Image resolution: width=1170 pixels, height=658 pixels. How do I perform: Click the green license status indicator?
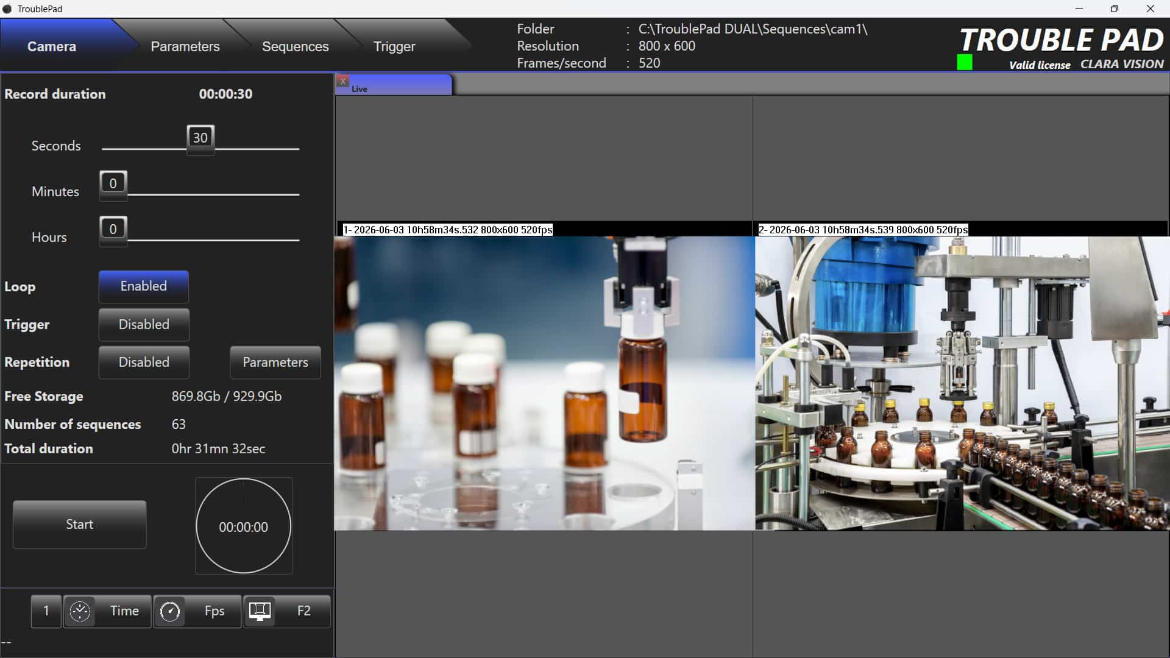point(965,62)
